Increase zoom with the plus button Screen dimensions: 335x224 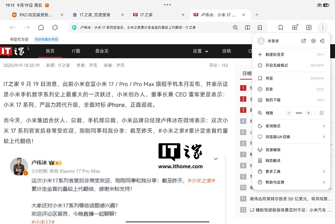tap(308, 113)
